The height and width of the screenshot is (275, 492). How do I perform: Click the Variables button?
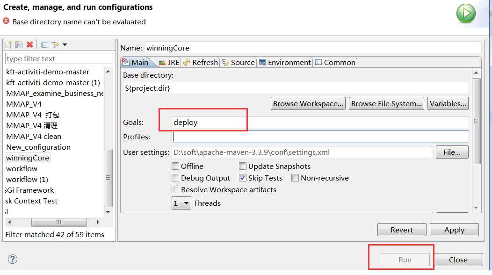[448, 104]
